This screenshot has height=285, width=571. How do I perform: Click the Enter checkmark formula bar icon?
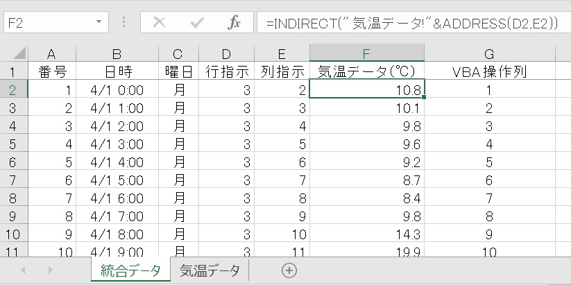click(x=197, y=23)
